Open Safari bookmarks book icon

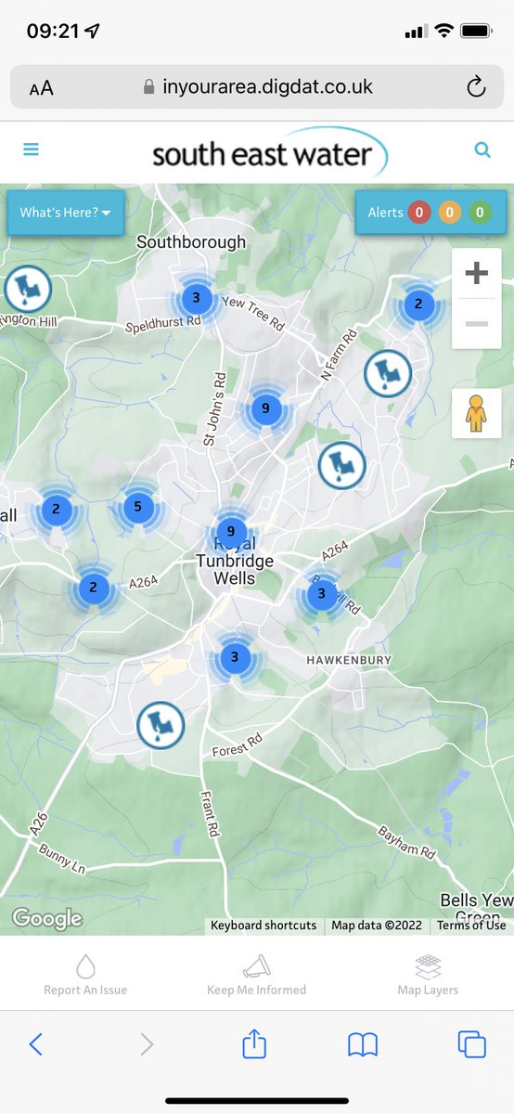(363, 1045)
